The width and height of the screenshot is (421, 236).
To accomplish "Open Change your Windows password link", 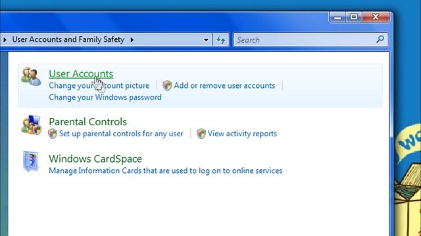I will (105, 97).
